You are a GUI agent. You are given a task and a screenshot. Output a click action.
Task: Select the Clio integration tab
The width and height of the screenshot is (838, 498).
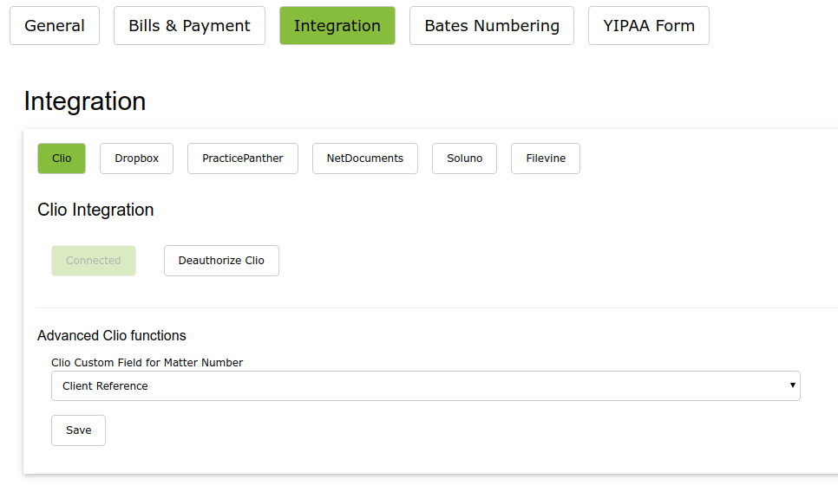(62, 158)
